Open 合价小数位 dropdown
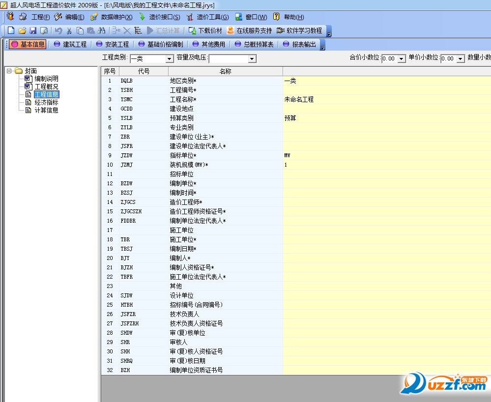491x402 pixels. coord(402,59)
